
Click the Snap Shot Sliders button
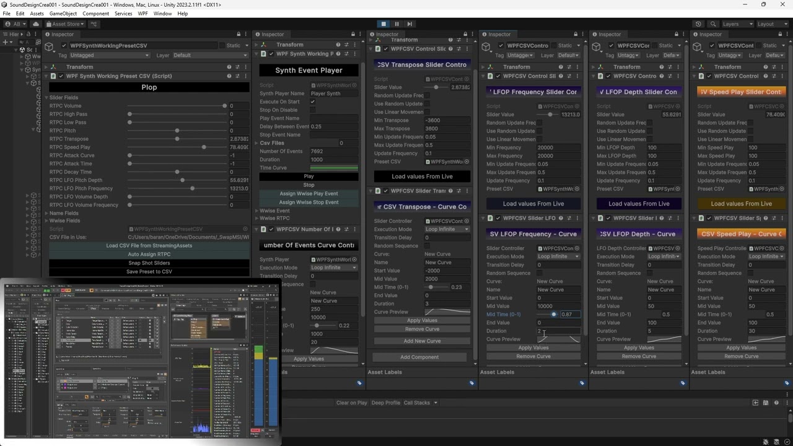[x=149, y=263]
